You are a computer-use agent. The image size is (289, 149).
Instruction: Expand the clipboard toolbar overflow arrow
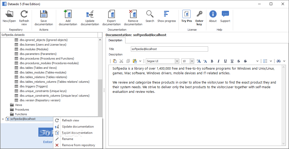coord(140,61)
